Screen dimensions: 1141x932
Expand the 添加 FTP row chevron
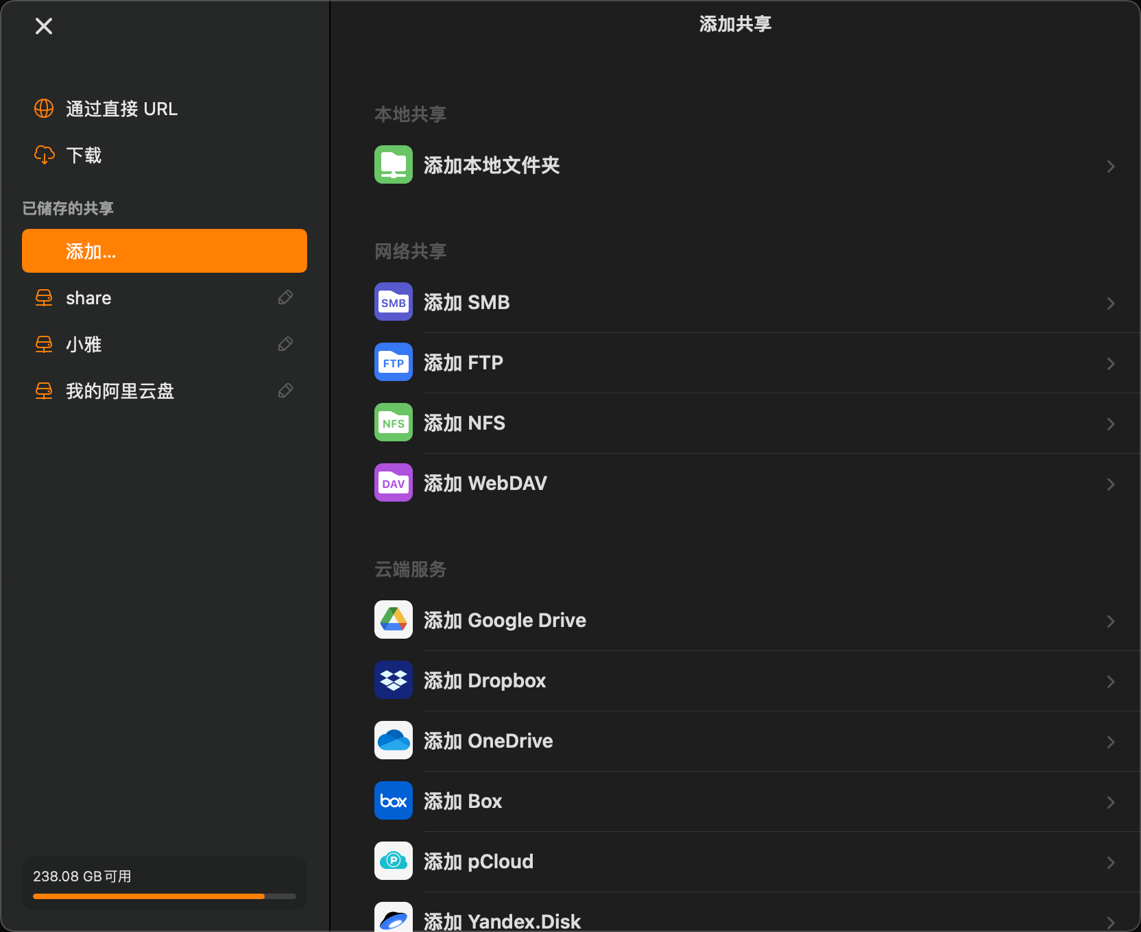(x=1111, y=364)
